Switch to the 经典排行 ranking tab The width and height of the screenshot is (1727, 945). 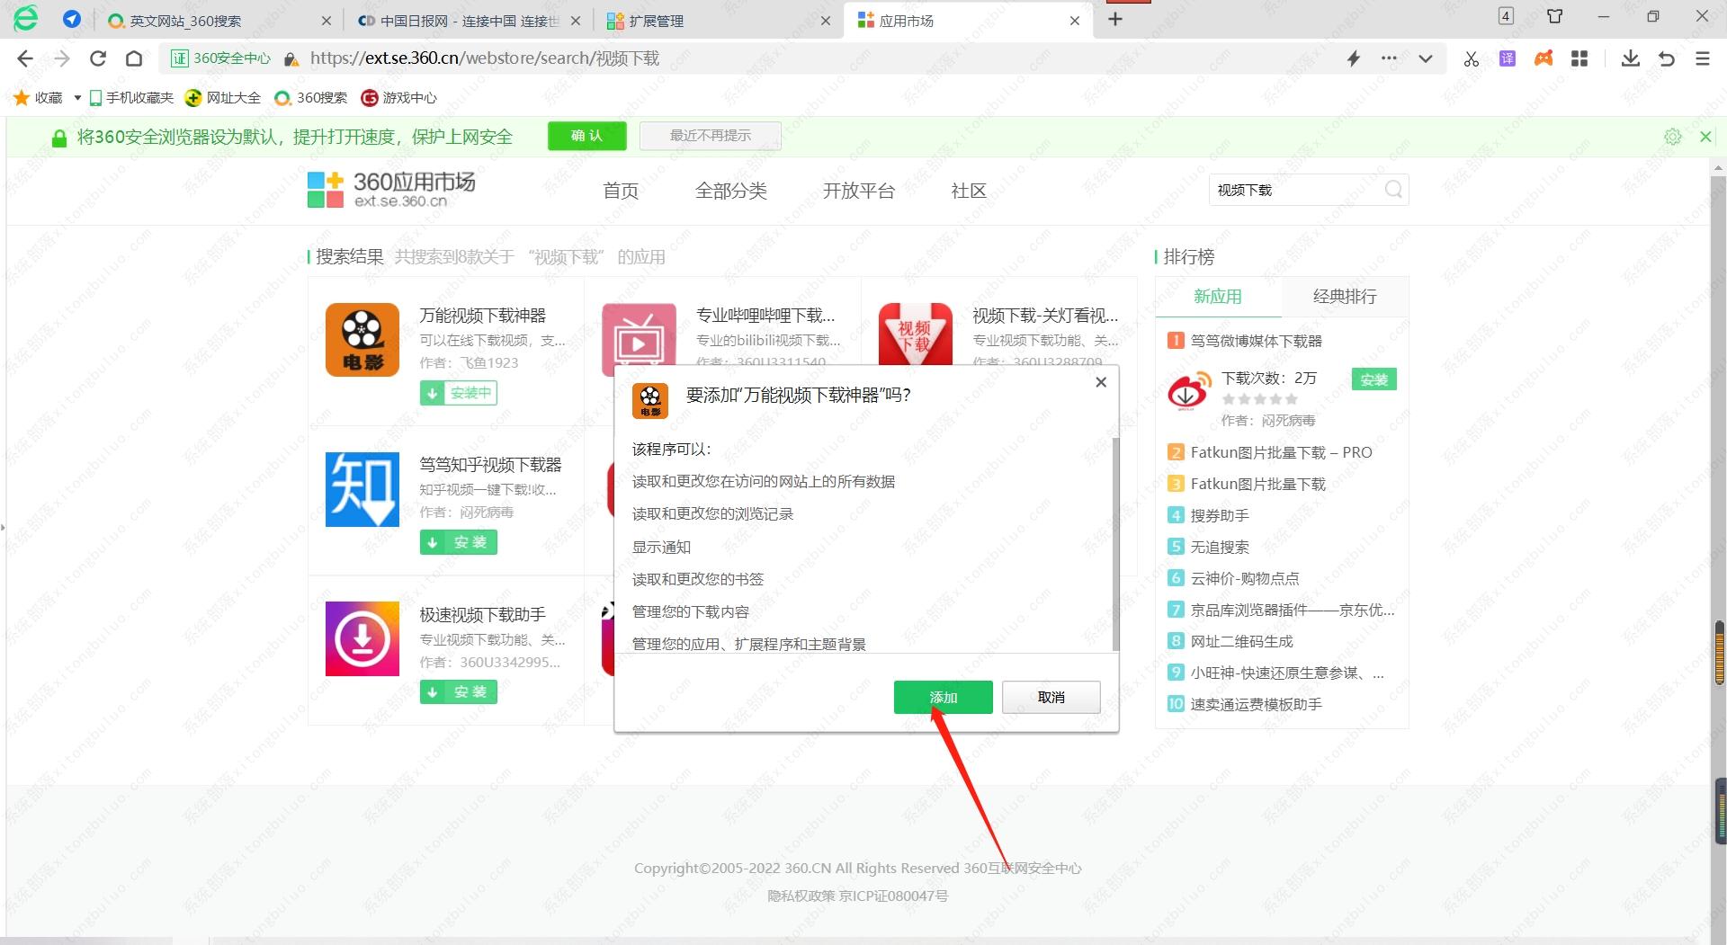click(1344, 296)
